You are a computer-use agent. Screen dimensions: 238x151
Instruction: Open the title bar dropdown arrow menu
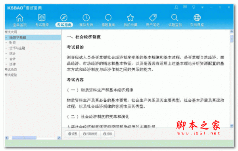click(x=202, y=7)
